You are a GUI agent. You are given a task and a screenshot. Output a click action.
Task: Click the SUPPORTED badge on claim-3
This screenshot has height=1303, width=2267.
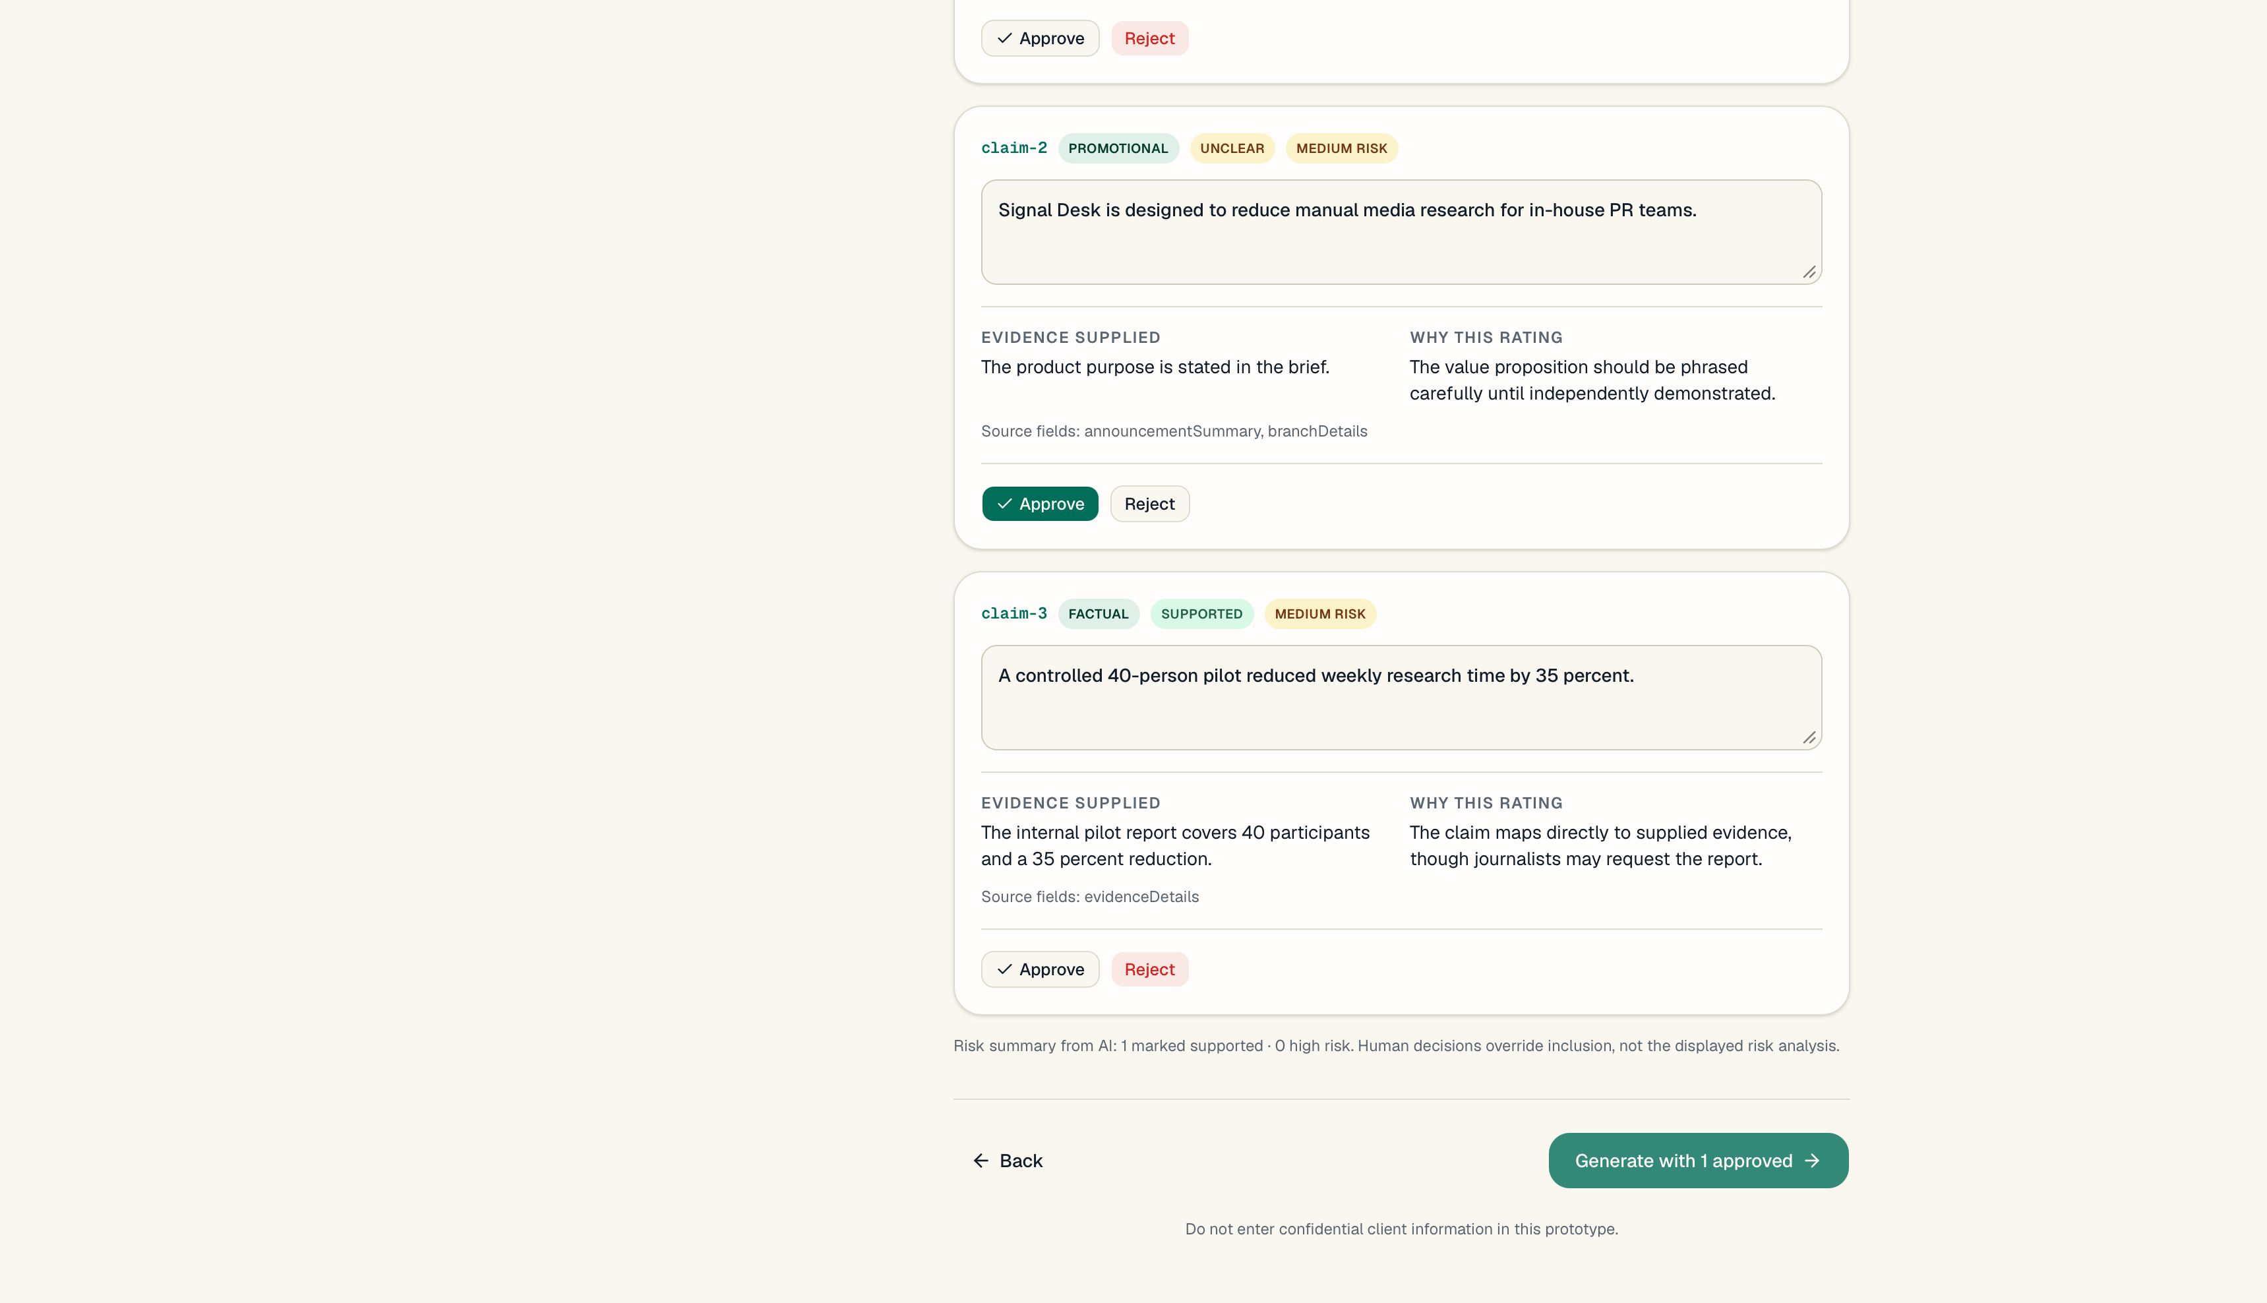coord(1201,614)
